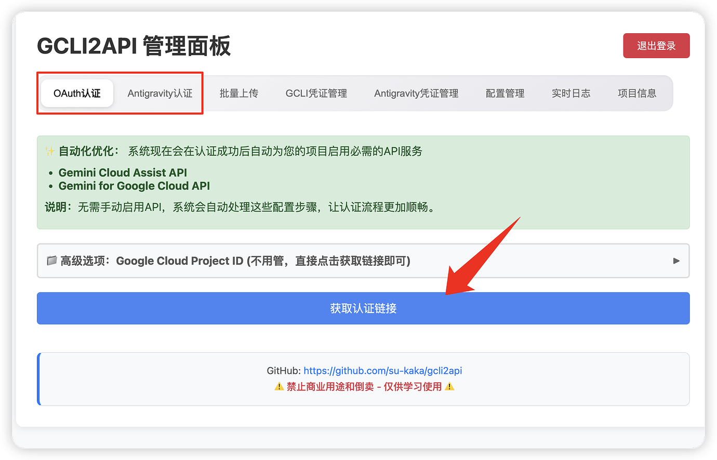Expand the 高级选项 disclosure triangle

676,261
